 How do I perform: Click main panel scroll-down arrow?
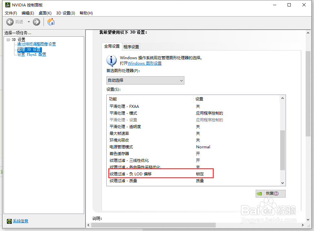coord(308,220)
